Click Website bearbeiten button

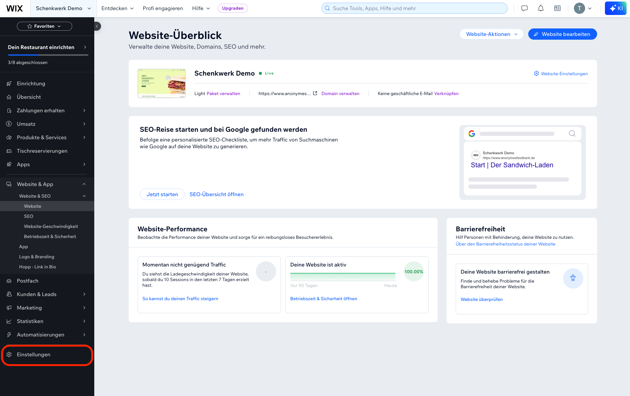(x=562, y=34)
